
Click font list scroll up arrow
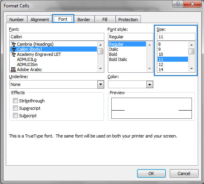[x=100, y=45]
